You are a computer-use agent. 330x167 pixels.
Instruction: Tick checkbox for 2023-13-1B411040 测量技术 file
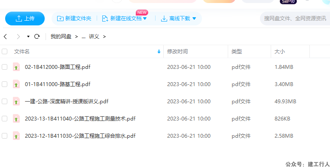[x=4, y=119]
